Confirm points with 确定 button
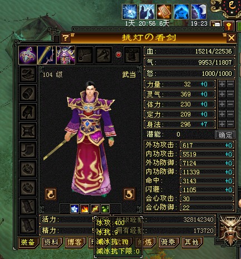 (x=225, y=134)
